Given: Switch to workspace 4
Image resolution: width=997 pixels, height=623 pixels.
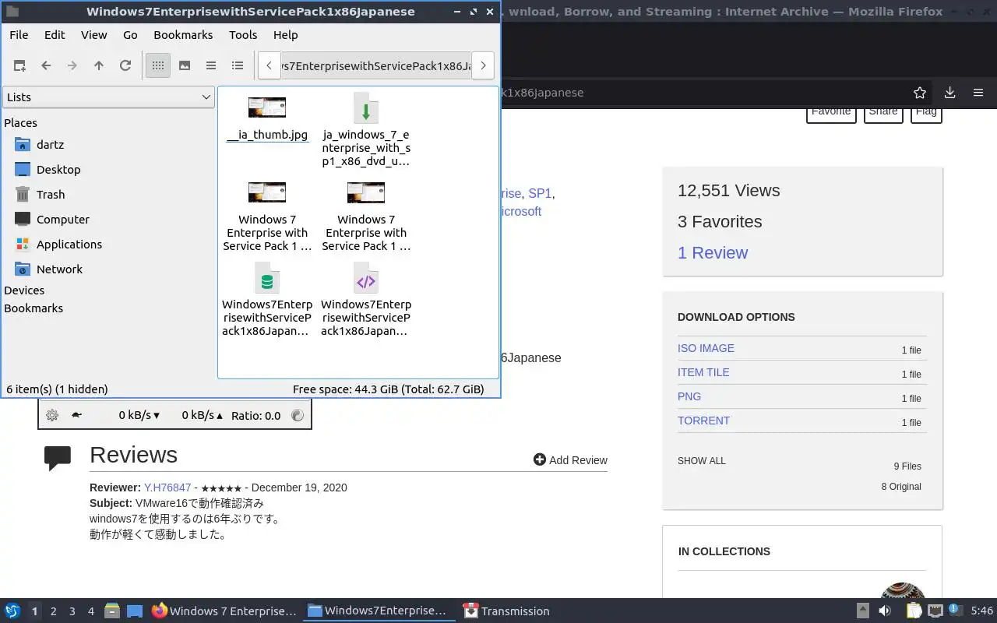Looking at the screenshot, I should [x=90, y=611].
